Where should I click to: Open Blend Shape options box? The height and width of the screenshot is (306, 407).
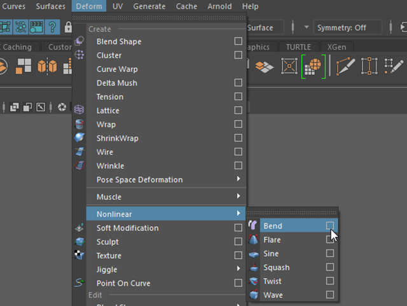238,41
